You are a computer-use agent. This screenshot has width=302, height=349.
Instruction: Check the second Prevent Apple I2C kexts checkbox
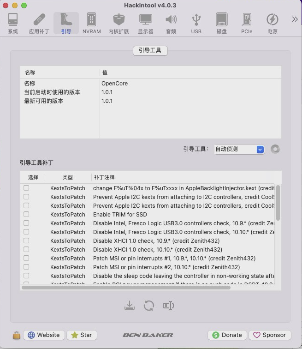(x=26, y=205)
